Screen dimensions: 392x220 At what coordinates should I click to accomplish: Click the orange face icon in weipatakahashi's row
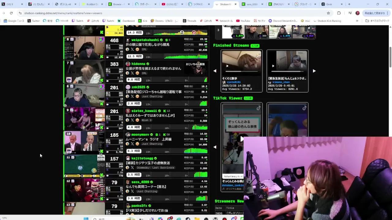tap(138, 49)
